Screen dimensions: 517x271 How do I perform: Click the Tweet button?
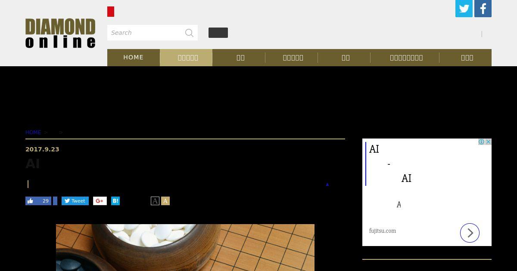(x=75, y=201)
